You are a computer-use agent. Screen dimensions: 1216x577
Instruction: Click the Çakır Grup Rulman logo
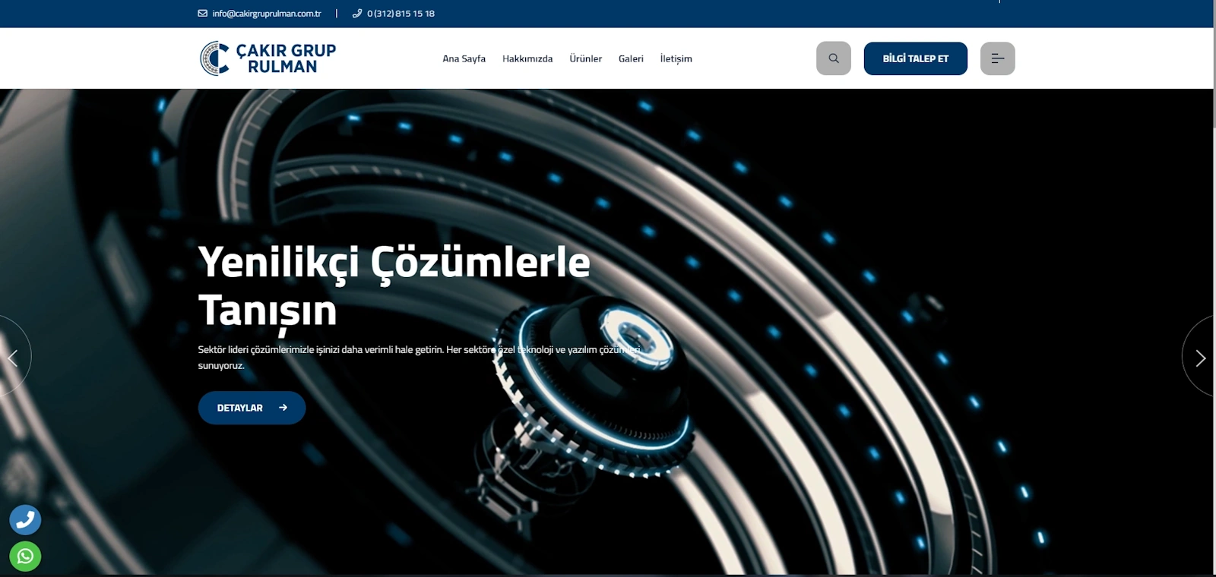[268, 58]
